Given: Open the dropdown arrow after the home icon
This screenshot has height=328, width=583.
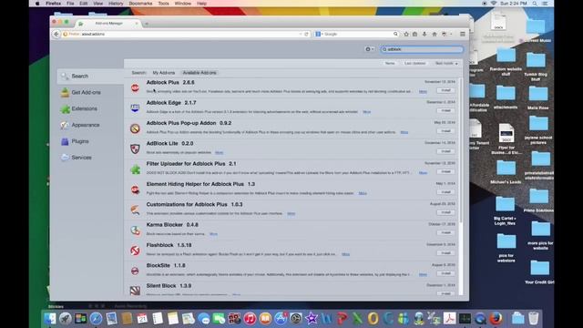Looking at the screenshot, I should 451,35.
